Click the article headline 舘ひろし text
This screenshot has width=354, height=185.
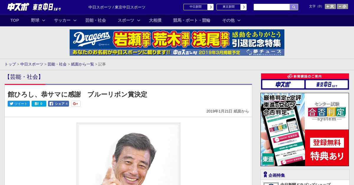[x=77, y=94]
